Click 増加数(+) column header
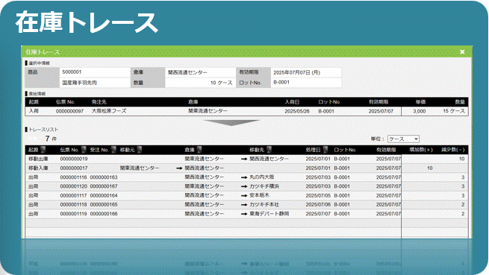 tap(421, 150)
